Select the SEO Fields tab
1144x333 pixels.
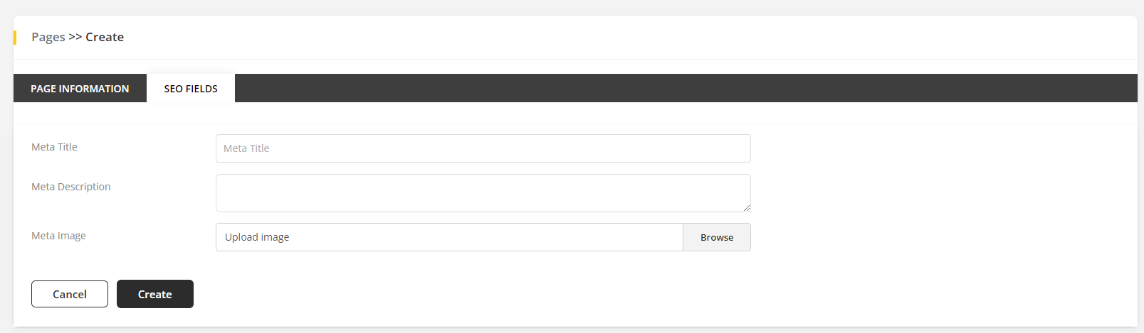click(191, 89)
